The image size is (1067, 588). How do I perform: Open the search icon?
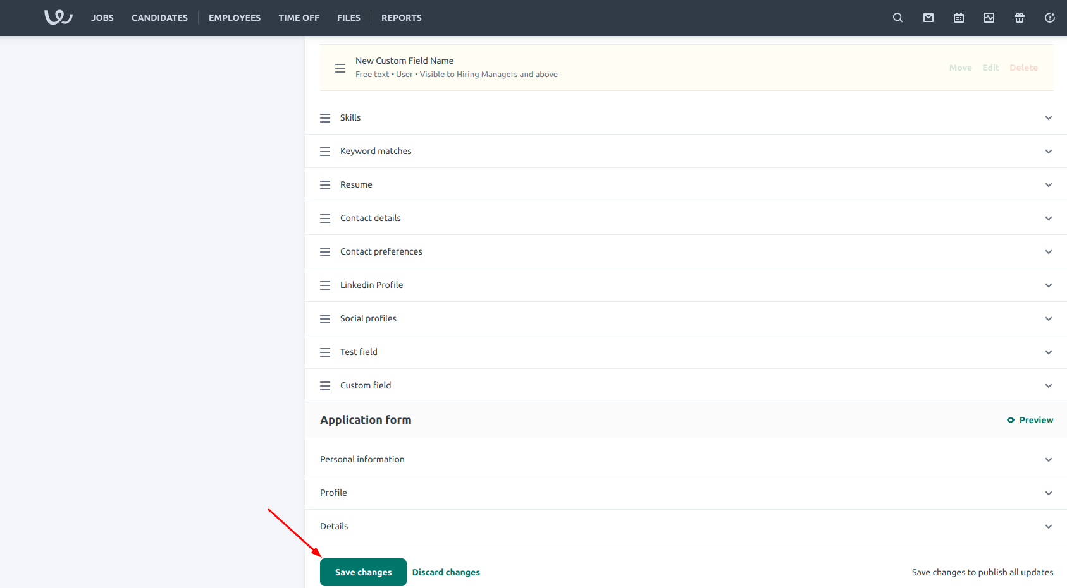[897, 18]
